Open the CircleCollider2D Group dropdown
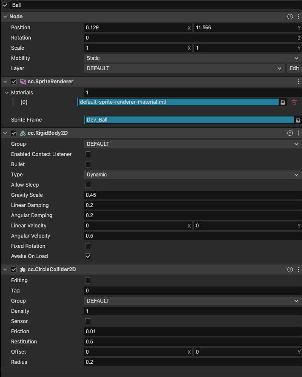 pos(193,301)
